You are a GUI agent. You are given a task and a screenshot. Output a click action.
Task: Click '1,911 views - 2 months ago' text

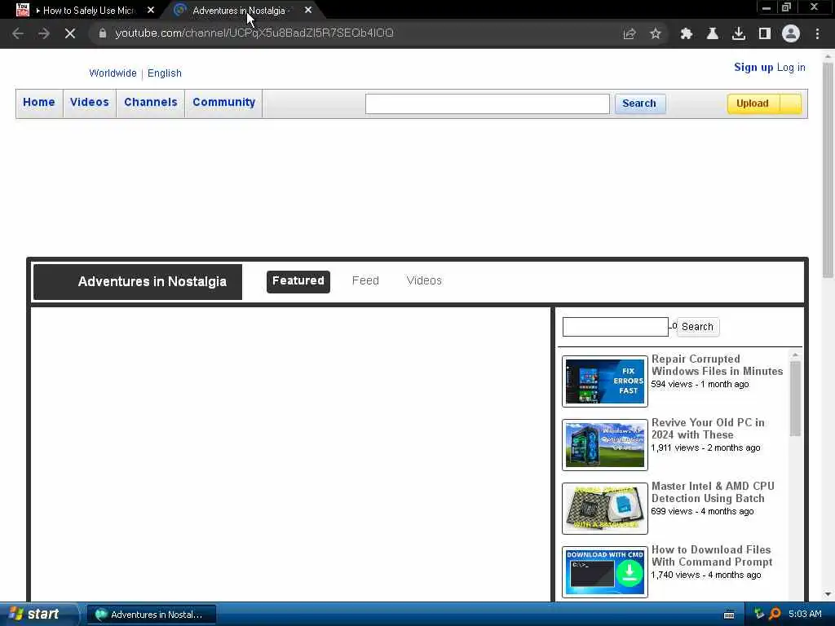coord(705,448)
